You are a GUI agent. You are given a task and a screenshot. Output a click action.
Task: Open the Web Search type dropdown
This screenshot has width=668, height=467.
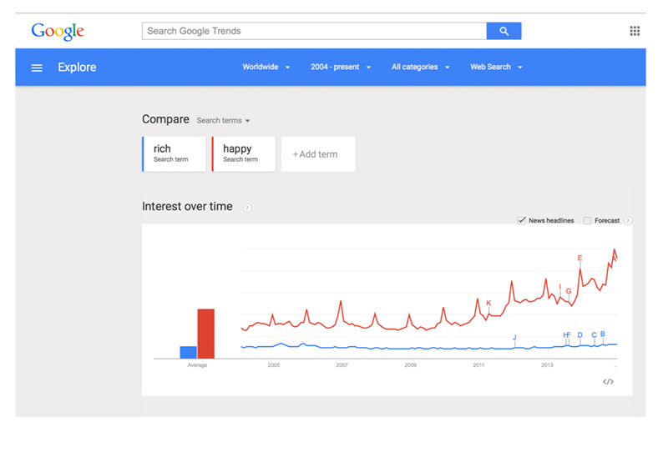click(x=496, y=67)
